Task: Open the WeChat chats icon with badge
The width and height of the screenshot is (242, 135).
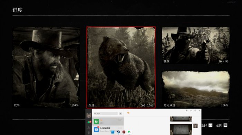Action: click(89, 122)
